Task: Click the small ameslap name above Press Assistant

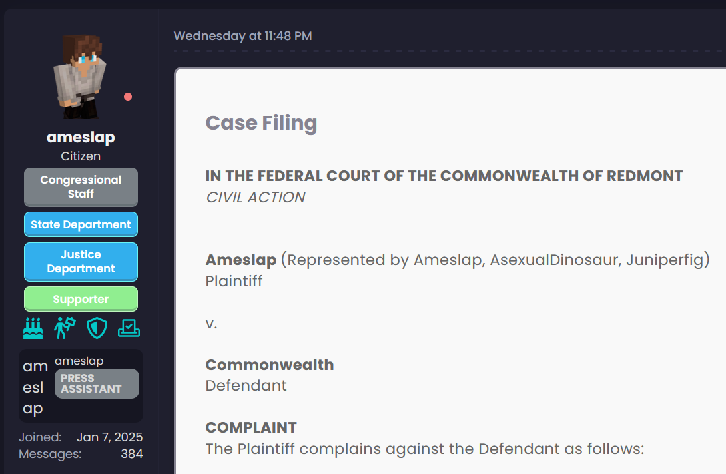Action: click(79, 361)
